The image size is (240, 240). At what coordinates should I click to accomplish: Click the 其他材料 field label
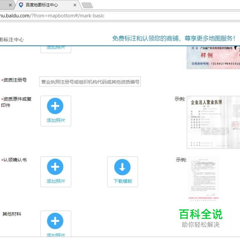click(x=12, y=214)
